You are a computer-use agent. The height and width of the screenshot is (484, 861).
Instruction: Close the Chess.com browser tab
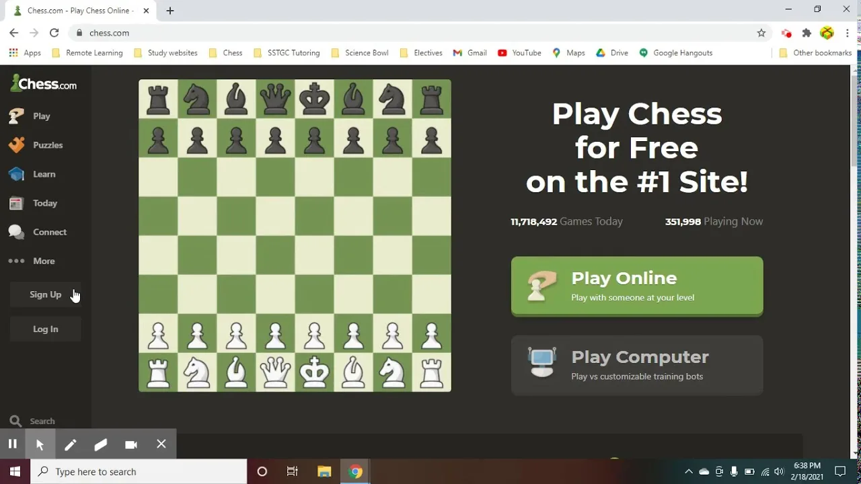click(147, 11)
